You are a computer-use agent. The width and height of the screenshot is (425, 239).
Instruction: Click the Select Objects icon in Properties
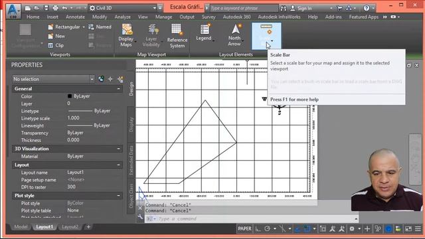pyautogui.click(x=110, y=79)
